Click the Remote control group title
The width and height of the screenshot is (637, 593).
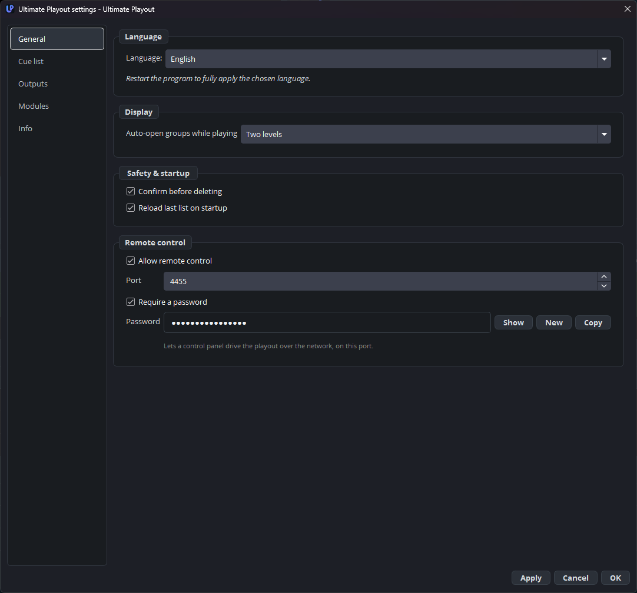tap(155, 243)
